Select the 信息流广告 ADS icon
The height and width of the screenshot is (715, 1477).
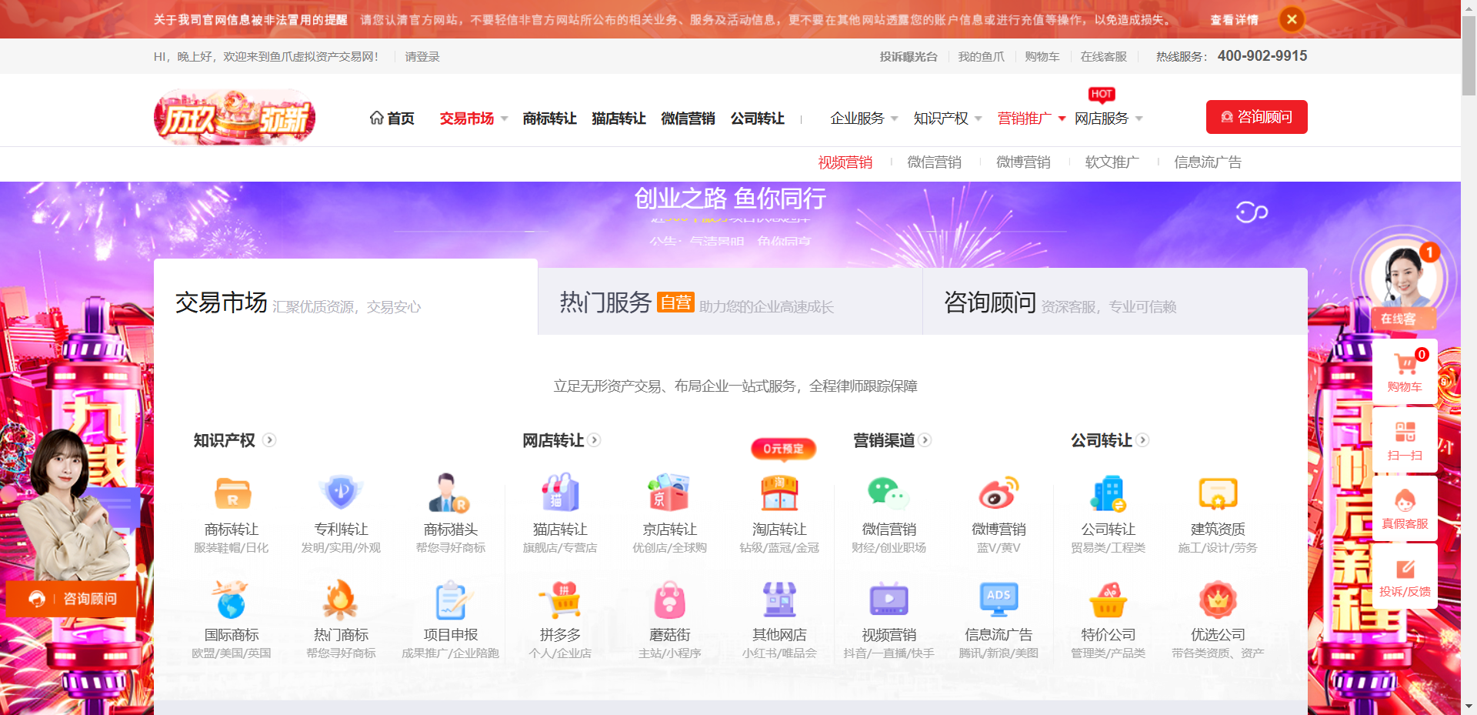click(999, 600)
